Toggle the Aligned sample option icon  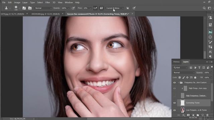point(101,8)
